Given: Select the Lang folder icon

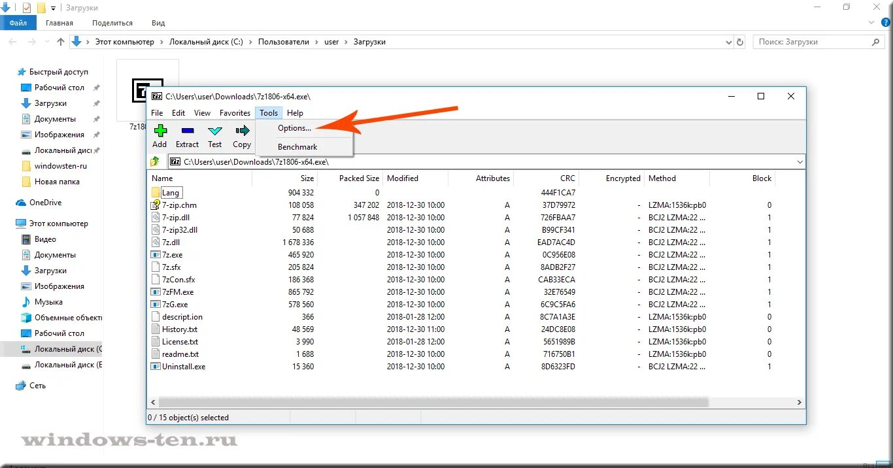Looking at the screenshot, I should [156, 193].
